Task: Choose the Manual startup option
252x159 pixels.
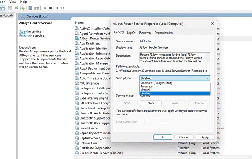Action: click(x=175, y=90)
